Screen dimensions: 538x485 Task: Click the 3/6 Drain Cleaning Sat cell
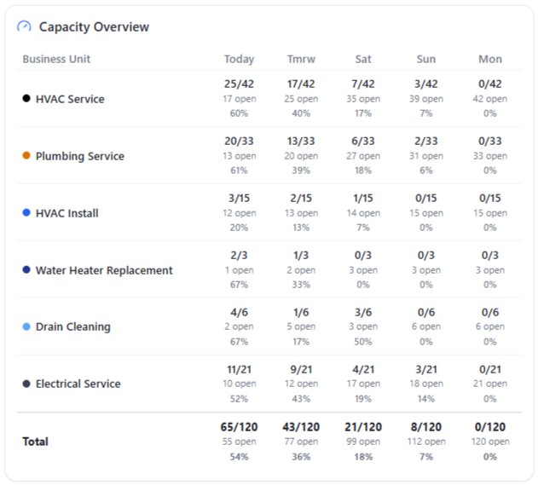[363, 326]
